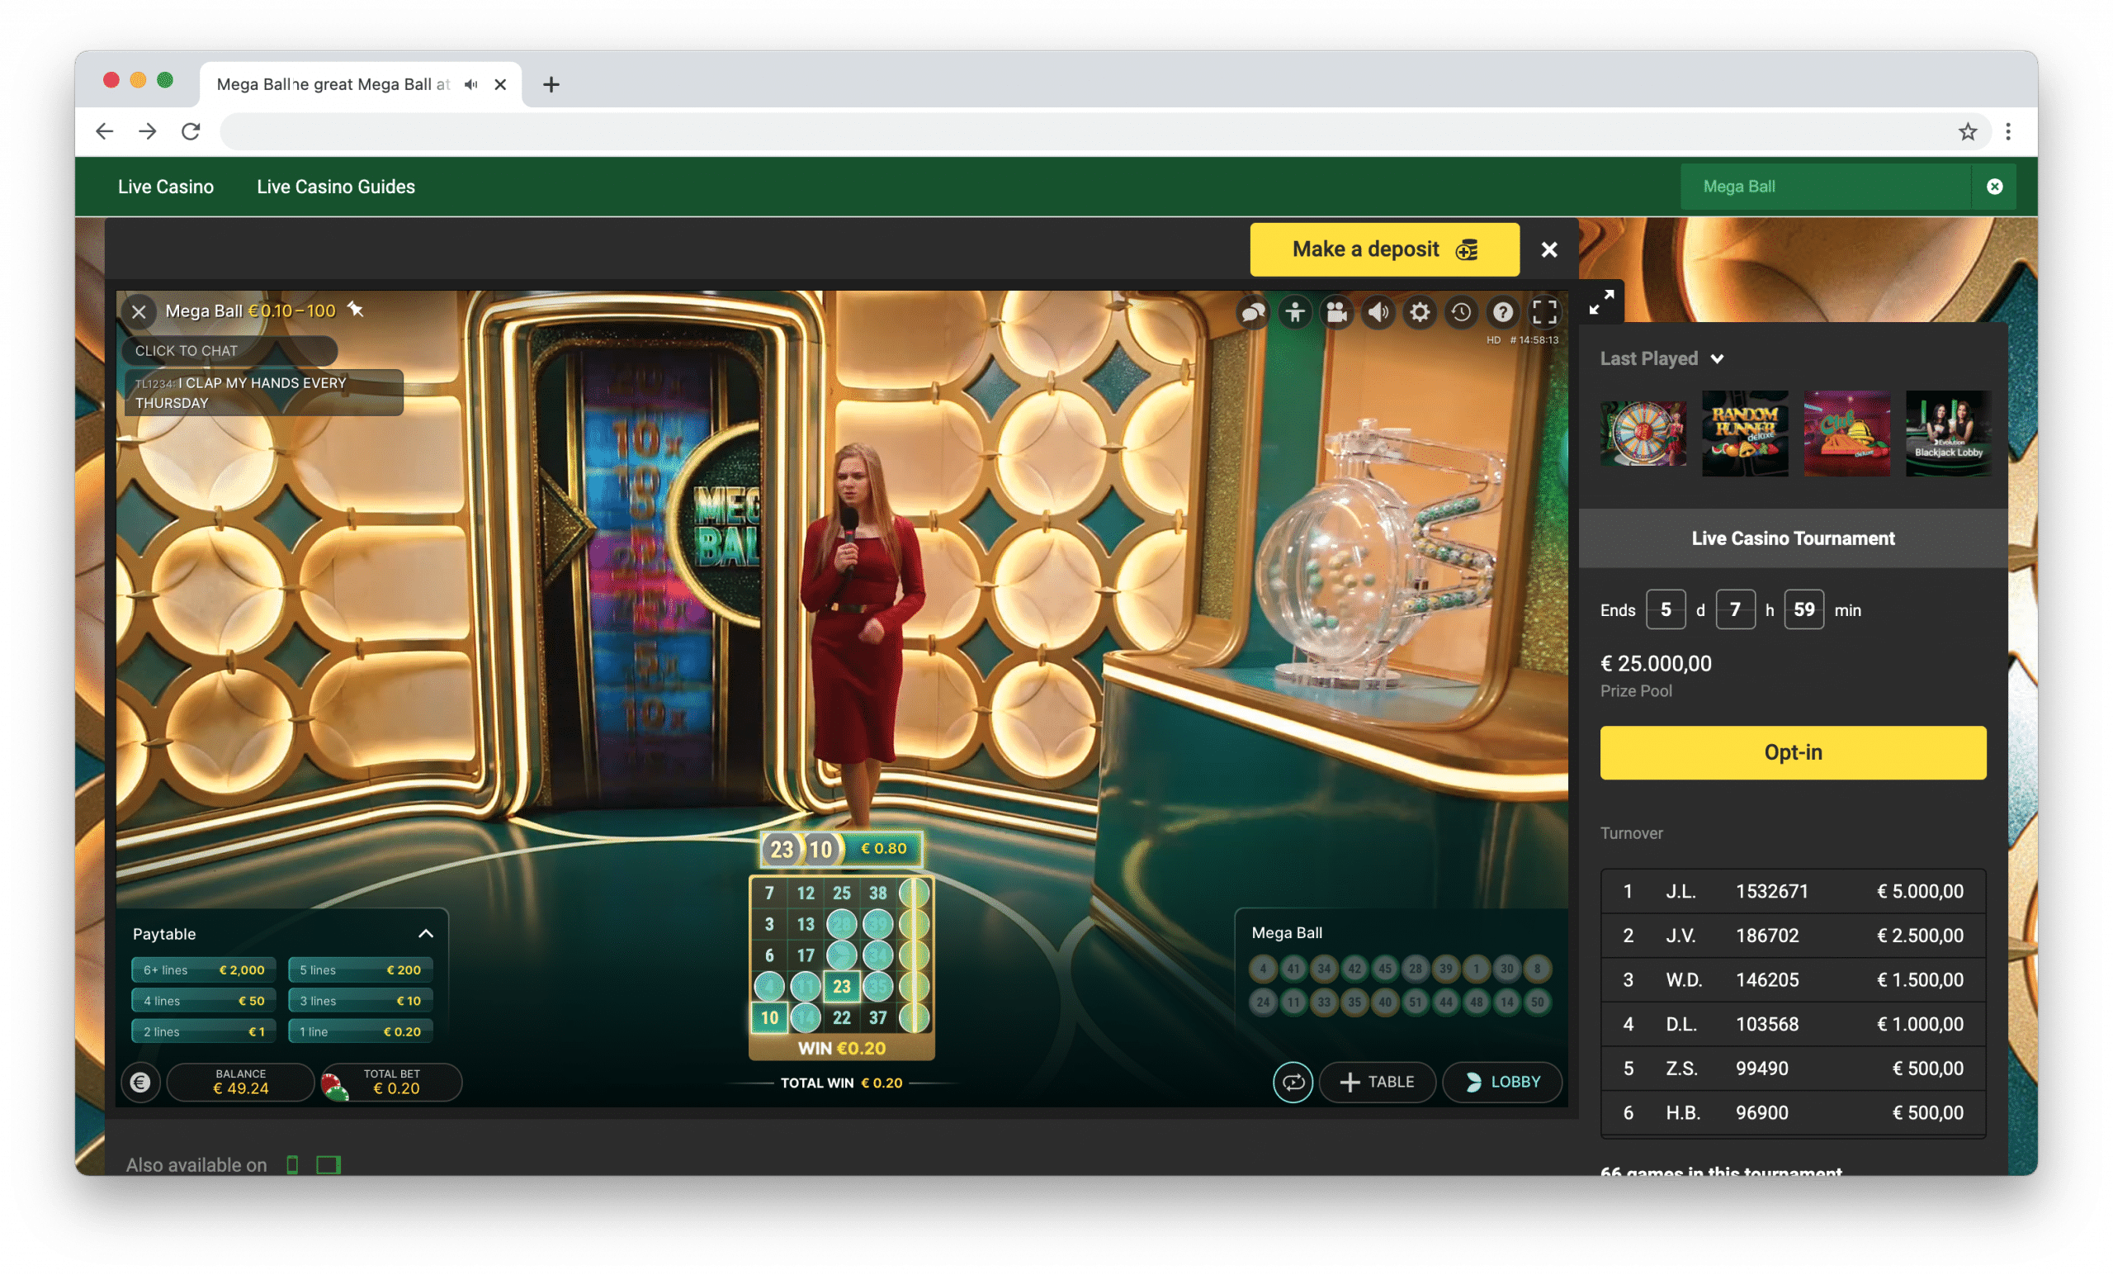Open Live Casino Guides nav item
The width and height of the screenshot is (2113, 1275).
(335, 186)
